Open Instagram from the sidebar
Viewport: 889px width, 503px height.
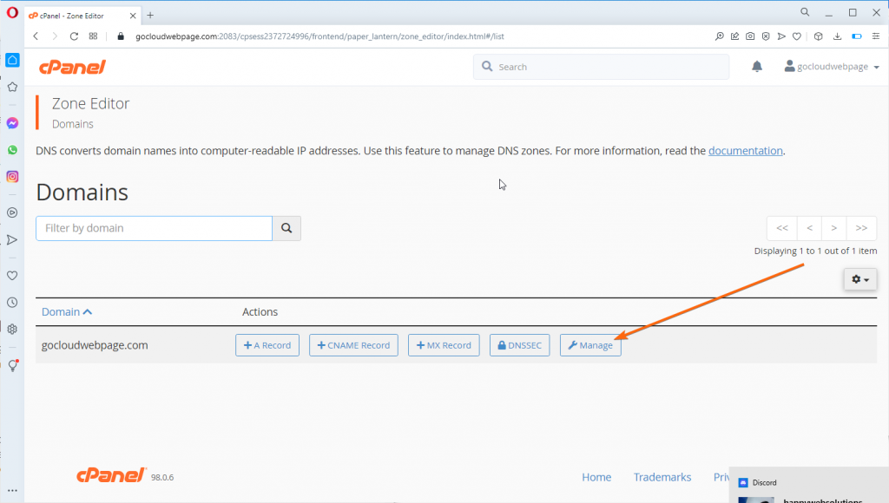pos(12,176)
